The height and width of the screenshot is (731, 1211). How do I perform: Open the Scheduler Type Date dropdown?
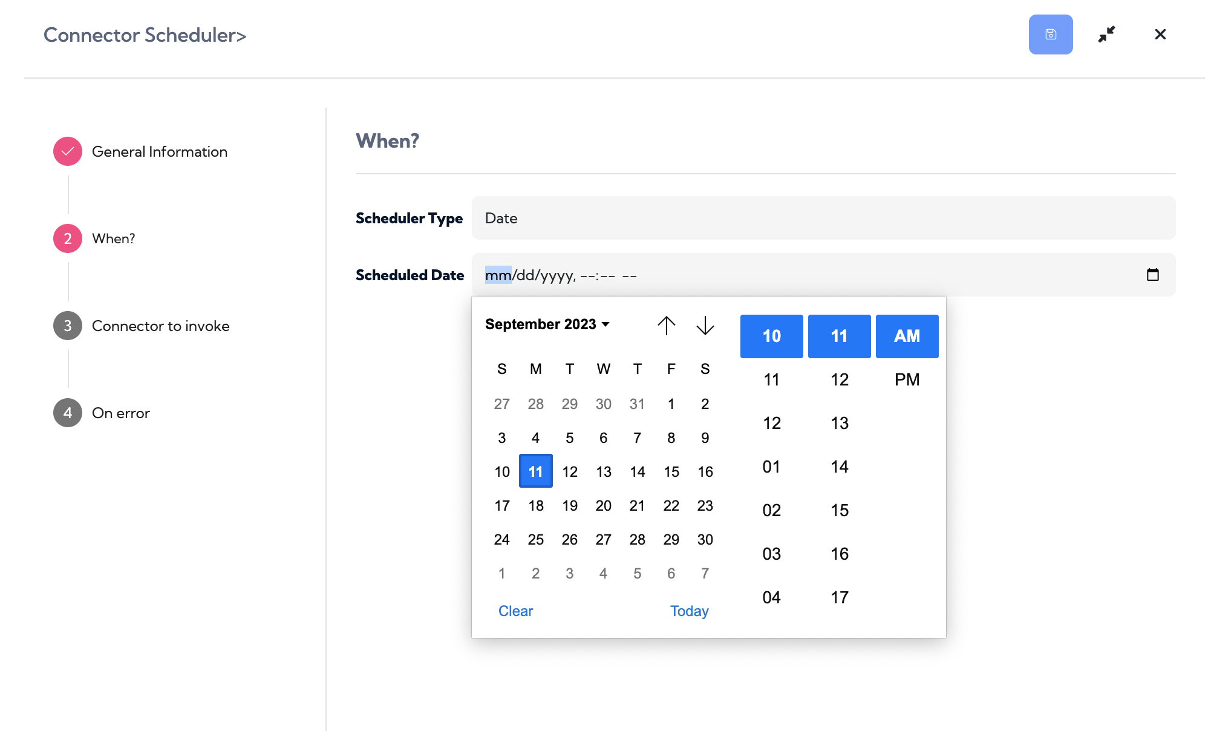[x=823, y=218]
